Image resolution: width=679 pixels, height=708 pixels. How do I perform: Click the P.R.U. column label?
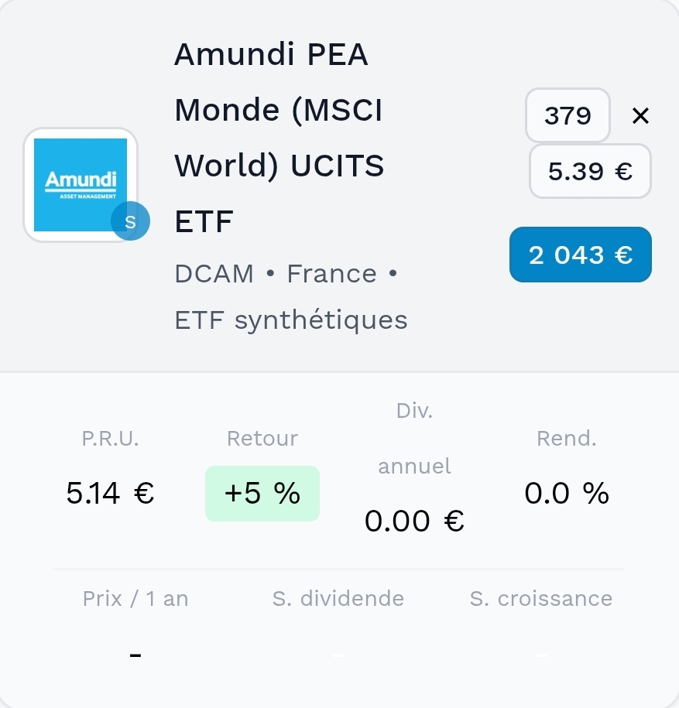[110, 439]
